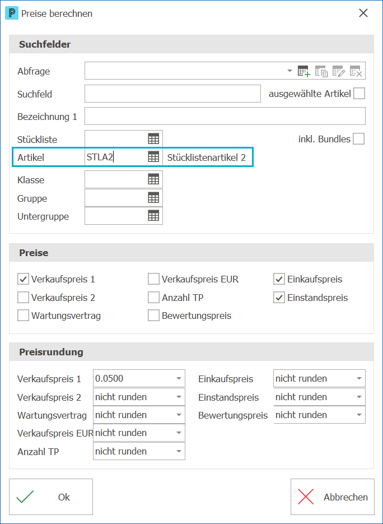Image resolution: width=383 pixels, height=524 pixels.
Task: Check the Verkaufspreis EUR price checkbox
Action: click(x=153, y=279)
